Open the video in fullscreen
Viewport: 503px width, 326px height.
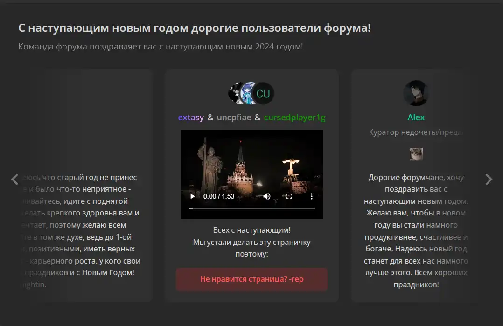pyautogui.click(x=289, y=196)
